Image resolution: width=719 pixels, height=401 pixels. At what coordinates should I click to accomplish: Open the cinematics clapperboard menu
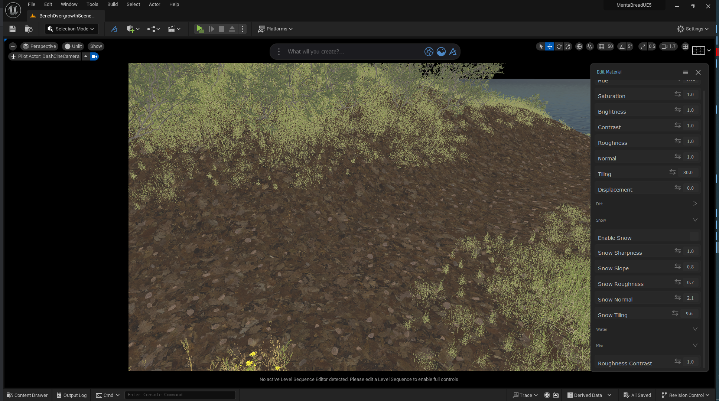[x=174, y=29]
